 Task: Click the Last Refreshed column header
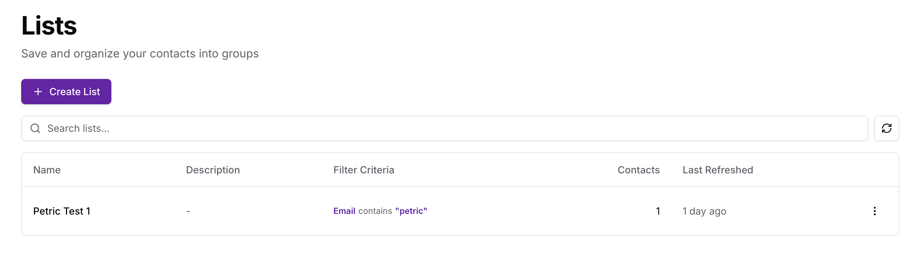click(718, 169)
